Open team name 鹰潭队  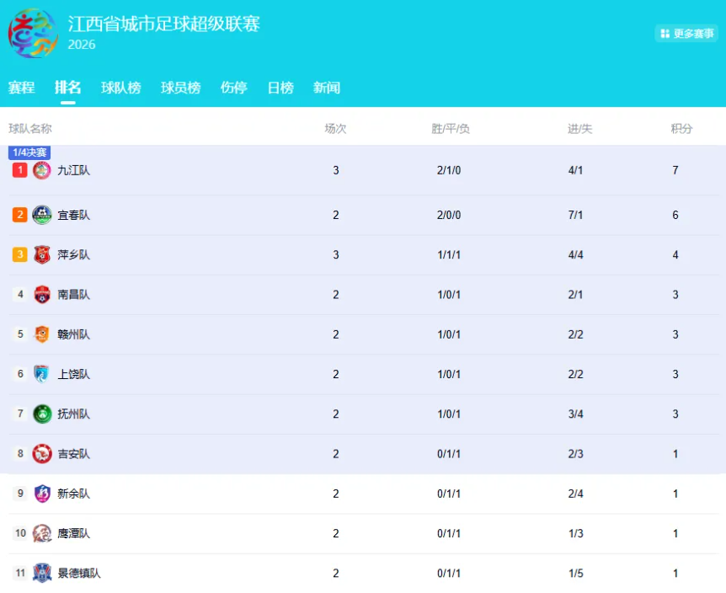(73, 533)
